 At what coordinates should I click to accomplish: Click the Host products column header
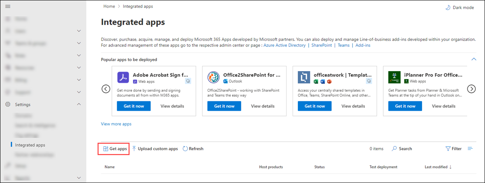point(271,167)
